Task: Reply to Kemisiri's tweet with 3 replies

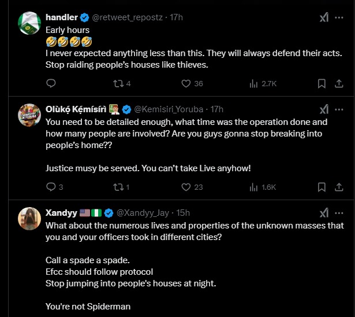Action: [50, 187]
